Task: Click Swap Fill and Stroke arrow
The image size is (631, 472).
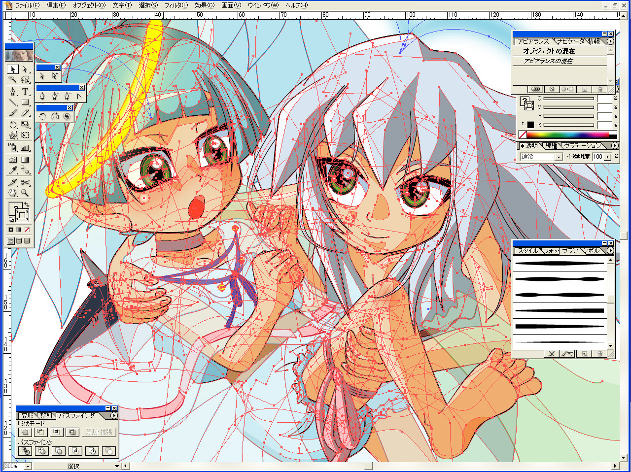Action: tap(27, 204)
